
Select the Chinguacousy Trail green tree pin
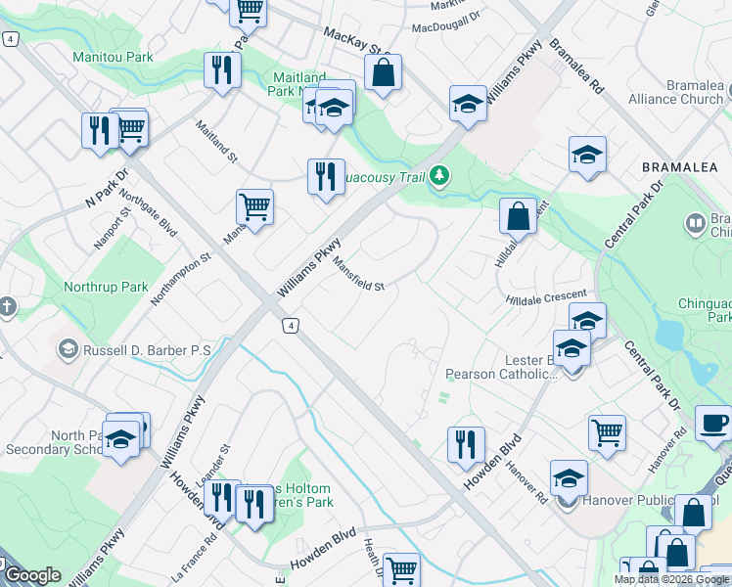pyautogui.click(x=438, y=176)
